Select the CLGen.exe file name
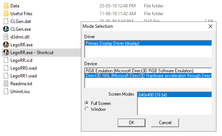This screenshot has height=136, width=222. click(x=21, y=29)
